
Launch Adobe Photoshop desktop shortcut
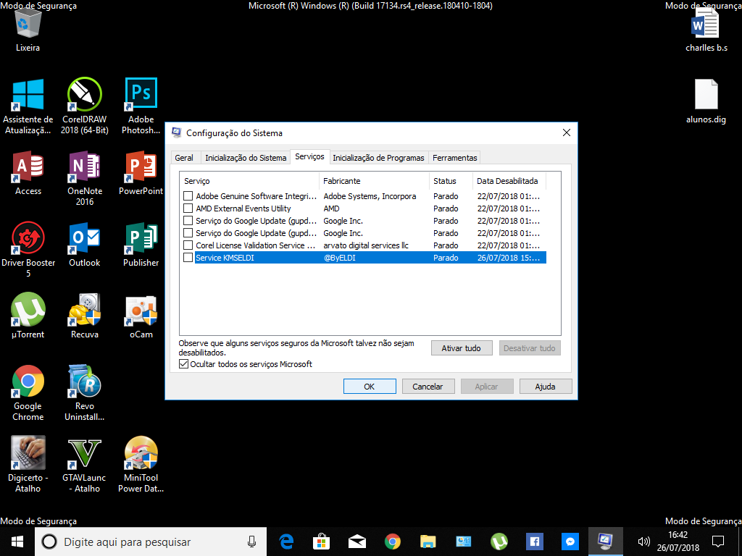(x=141, y=106)
